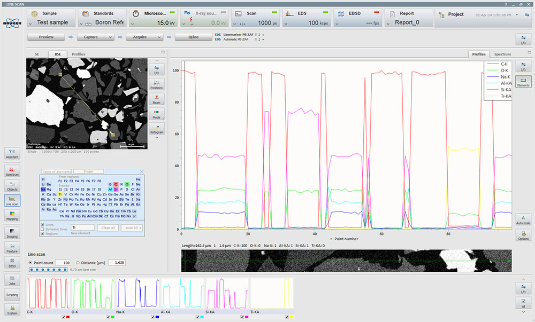This screenshot has width=535, height=322.
Task: Open the EBSD workspace from the sidebar
Action: [12, 261]
